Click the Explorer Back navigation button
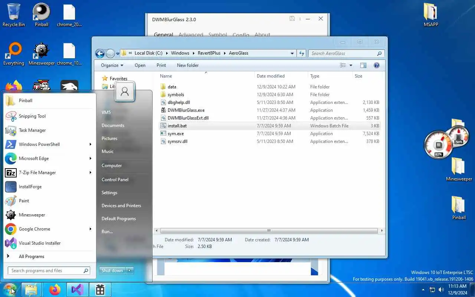 [100, 53]
